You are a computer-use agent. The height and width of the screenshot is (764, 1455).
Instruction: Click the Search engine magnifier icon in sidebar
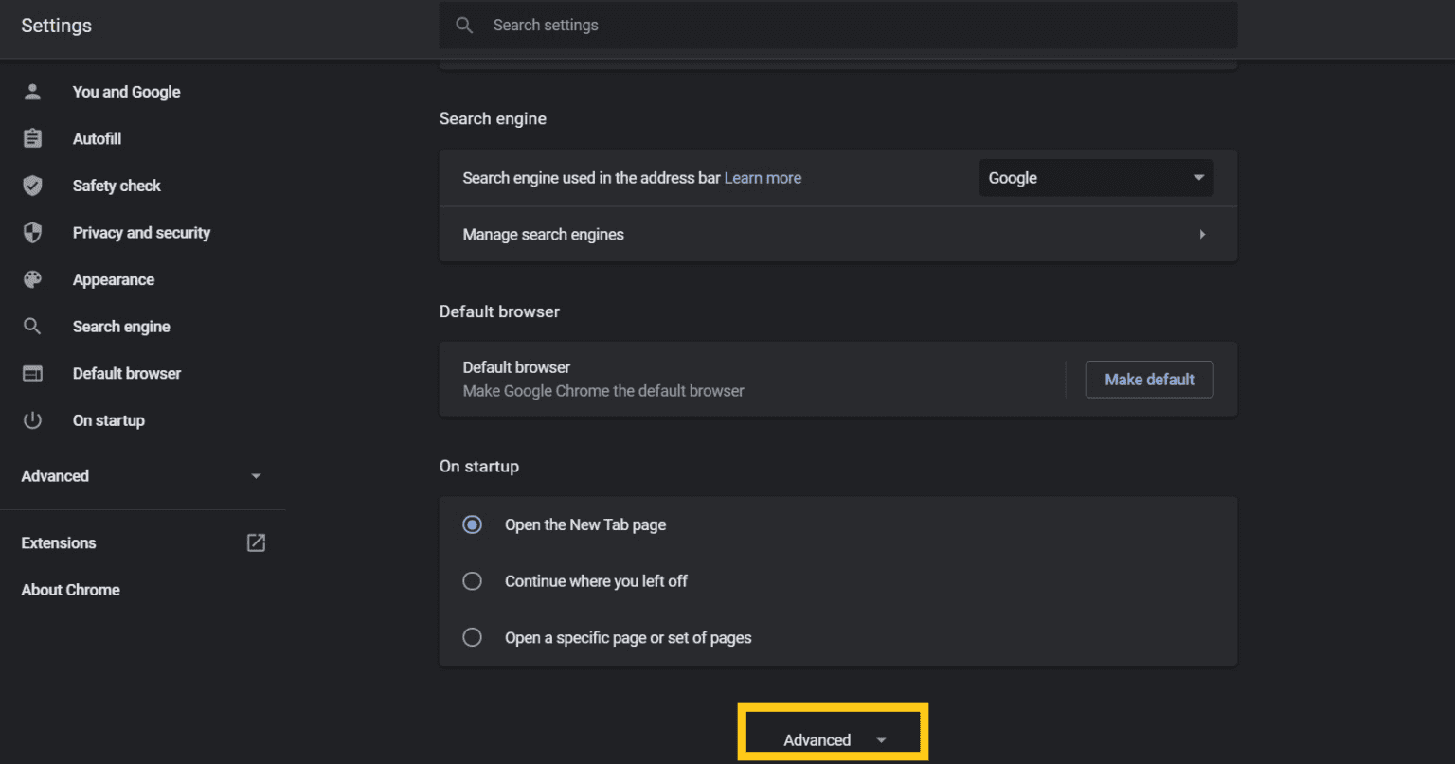click(33, 326)
